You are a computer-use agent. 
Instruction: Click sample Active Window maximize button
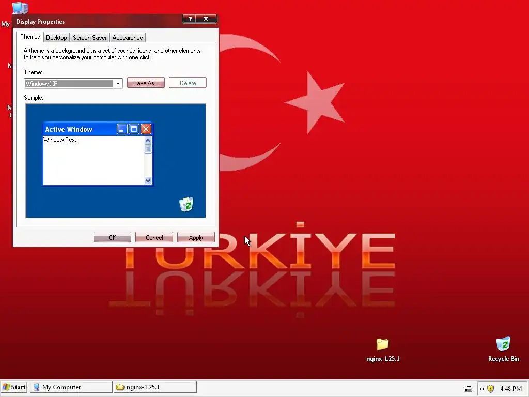134,129
